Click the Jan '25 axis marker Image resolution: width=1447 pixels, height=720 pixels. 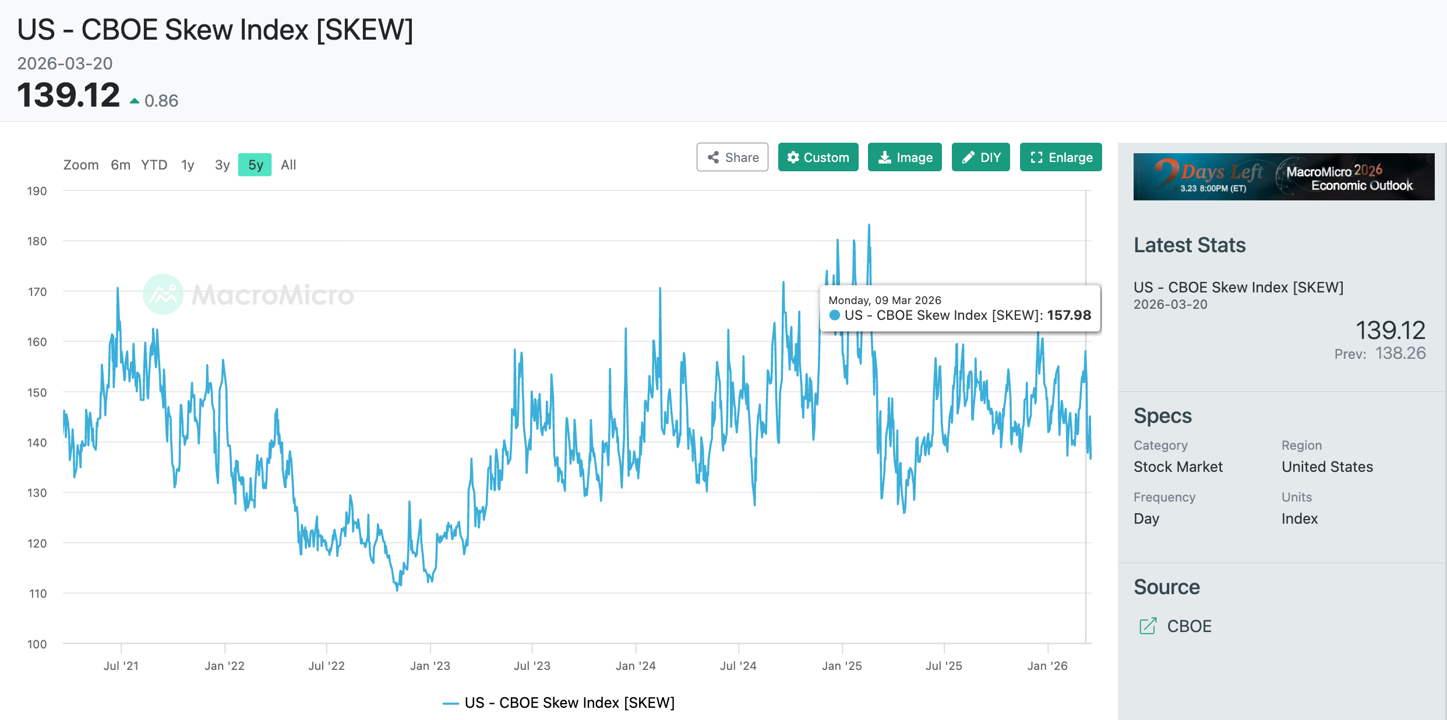click(x=842, y=665)
